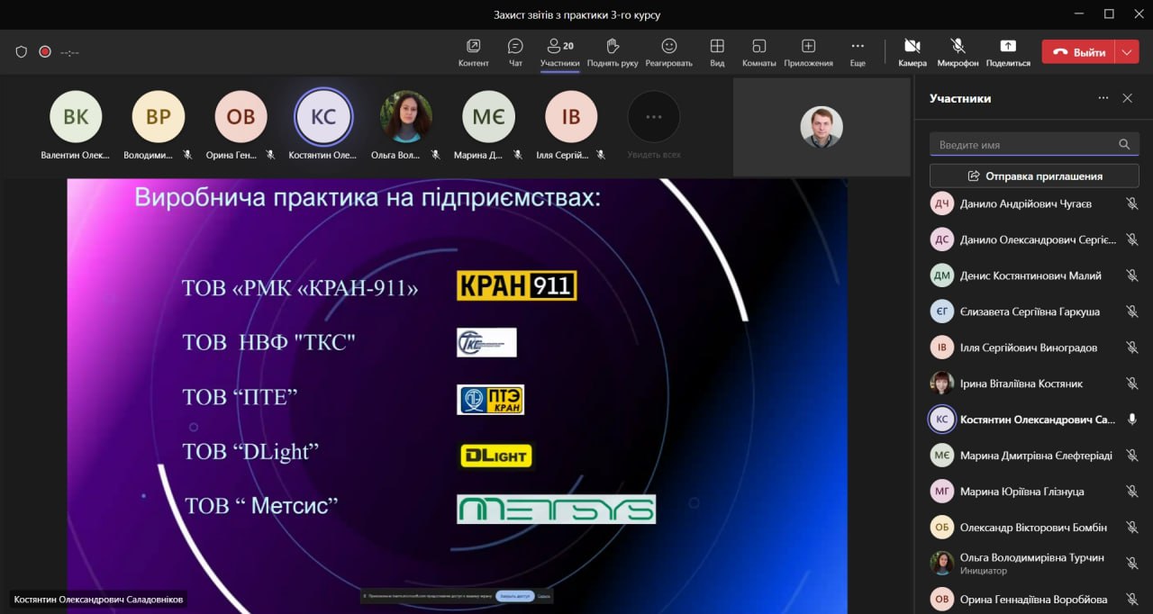Open the Apps menu
This screenshot has width=1153, height=614.
[808, 52]
